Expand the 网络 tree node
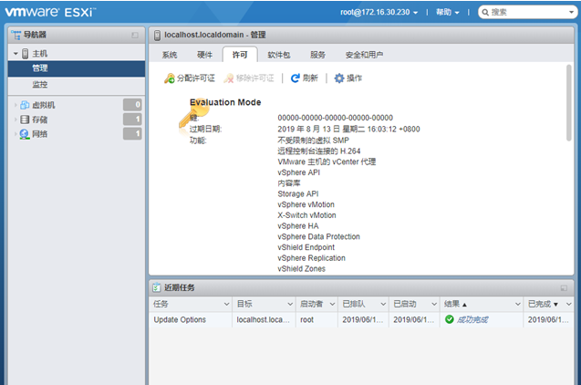This screenshot has width=581, height=385. click(16, 134)
